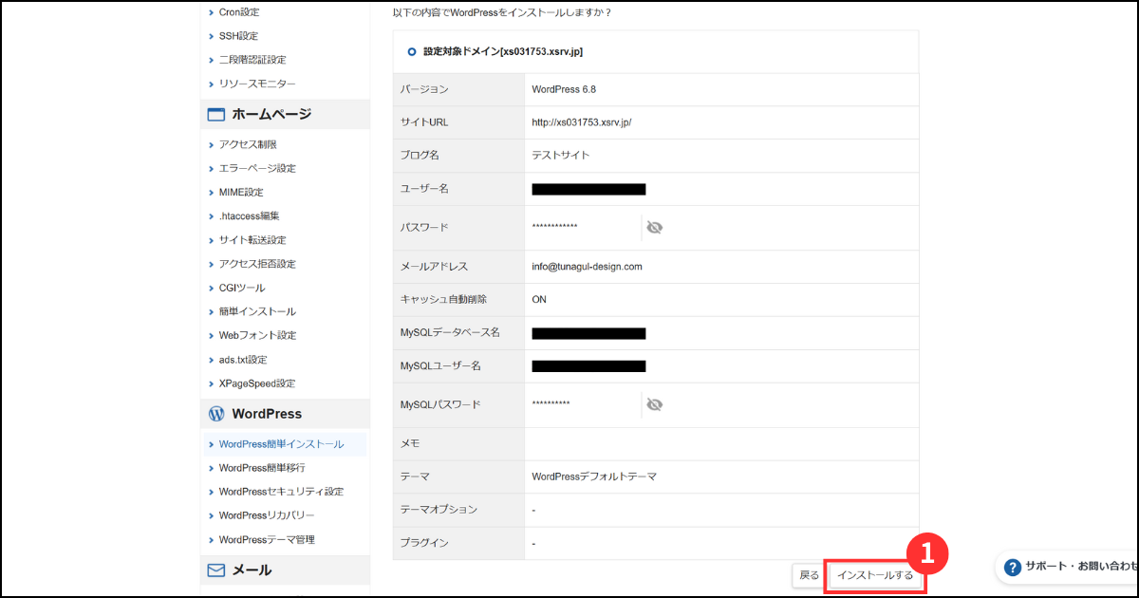The width and height of the screenshot is (1139, 598).
Task: Open サイト転送設定 in the sidebar
Action: pyautogui.click(x=252, y=240)
